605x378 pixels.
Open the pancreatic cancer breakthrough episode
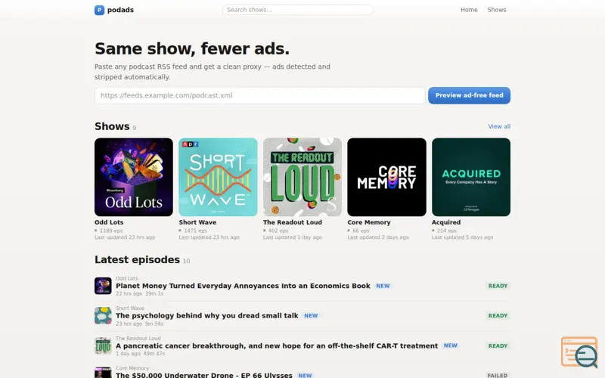[x=277, y=345]
